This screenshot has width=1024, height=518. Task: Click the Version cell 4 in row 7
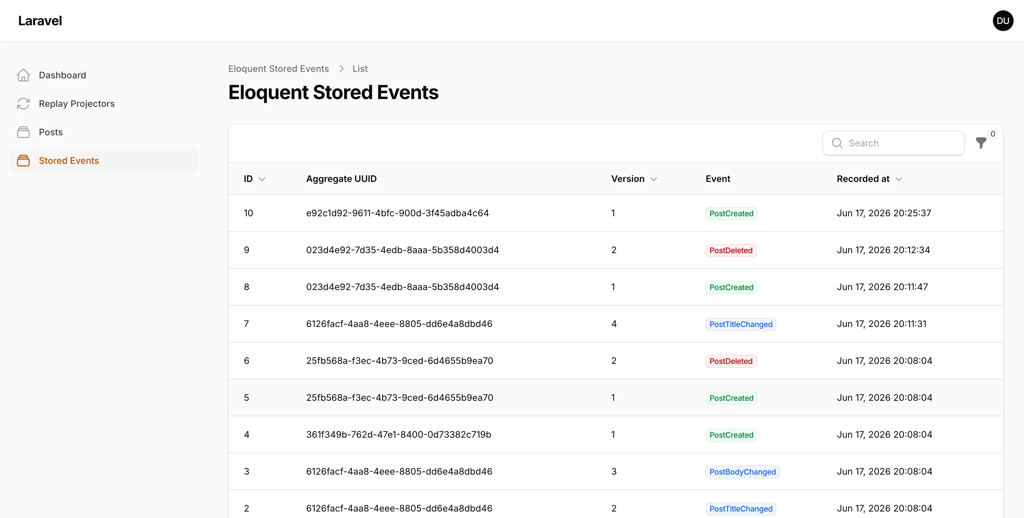614,324
